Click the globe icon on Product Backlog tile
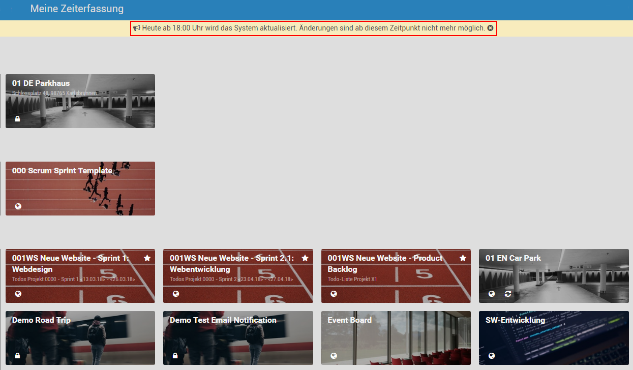 [334, 294]
